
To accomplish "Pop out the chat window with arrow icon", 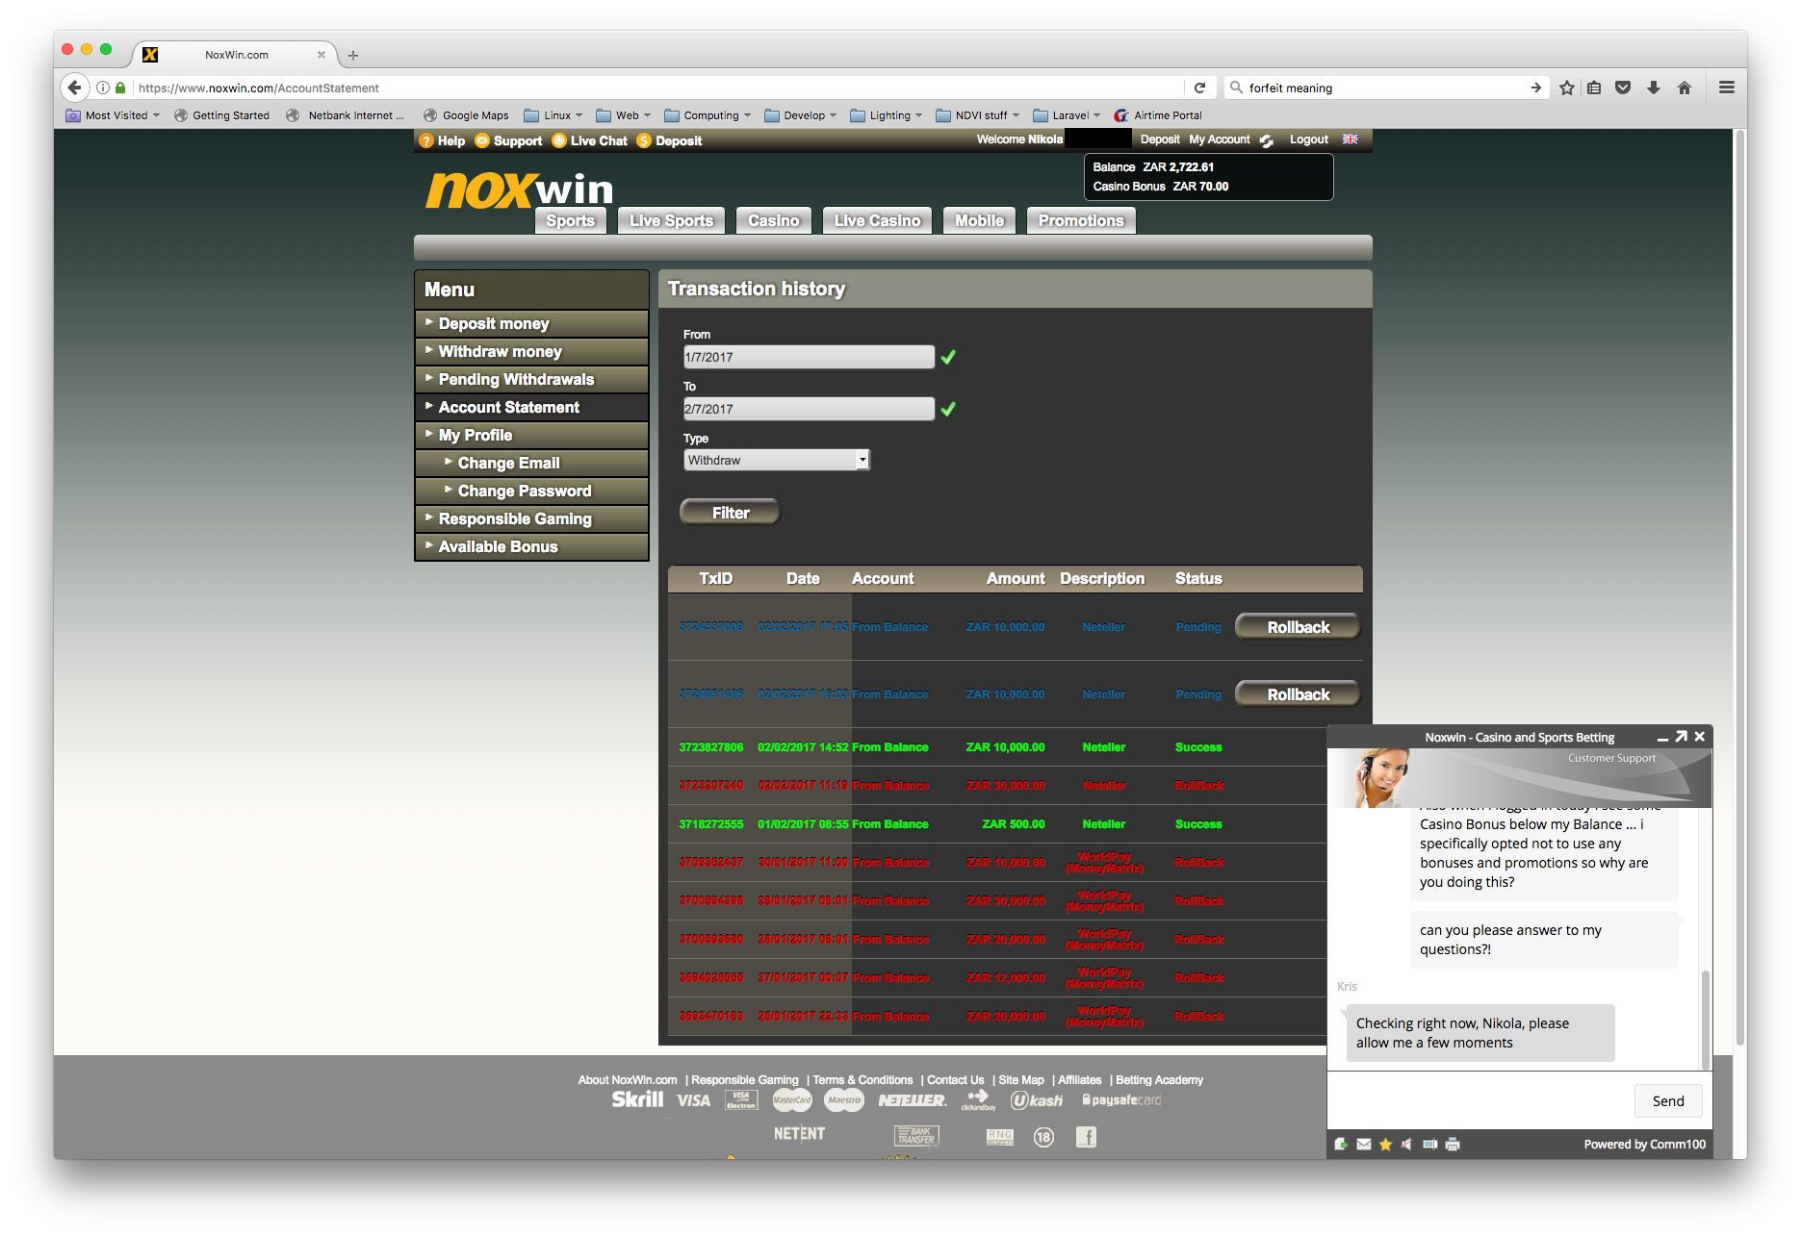I will click(x=1681, y=737).
